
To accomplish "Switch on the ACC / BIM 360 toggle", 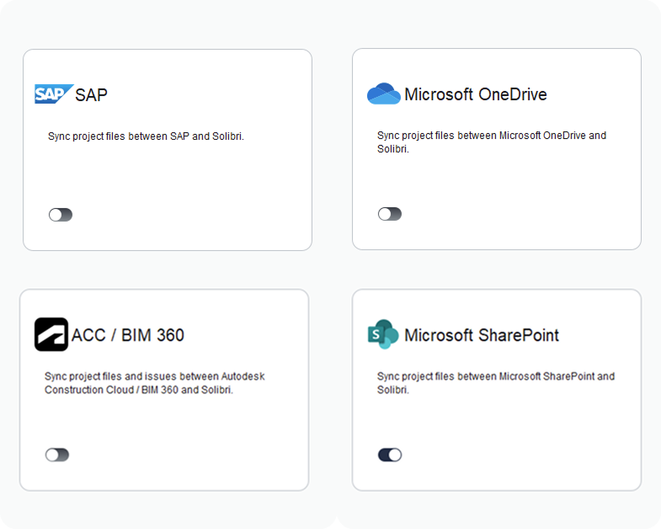I will coord(57,455).
